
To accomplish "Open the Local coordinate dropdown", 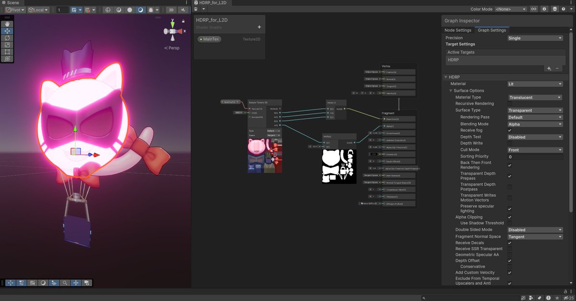I will [38, 10].
